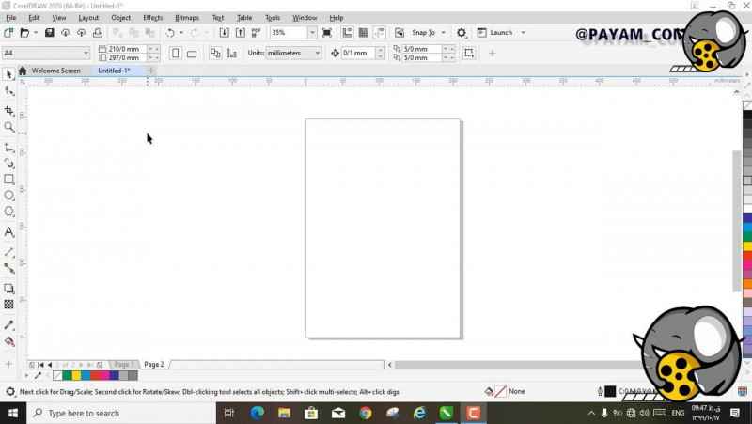This screenshot has width=752, height=424.
Task: Switch to the Page 1 tab
Action: (x=121, y=364)
